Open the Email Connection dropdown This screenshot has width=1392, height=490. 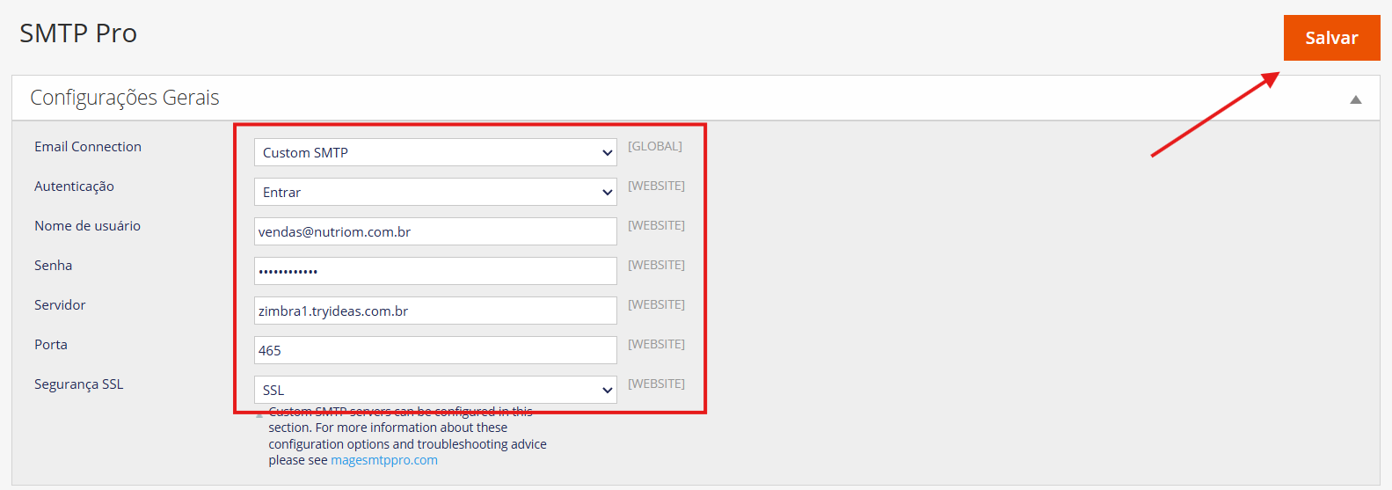[435, 152]
